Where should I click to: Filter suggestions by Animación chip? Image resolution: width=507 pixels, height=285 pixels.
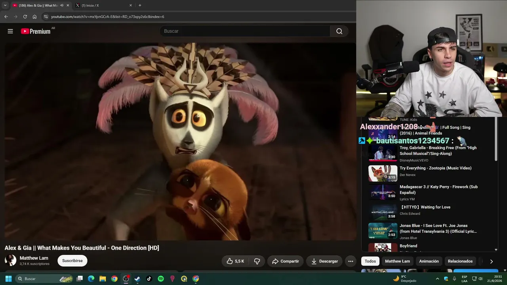[x=429, y=261]
